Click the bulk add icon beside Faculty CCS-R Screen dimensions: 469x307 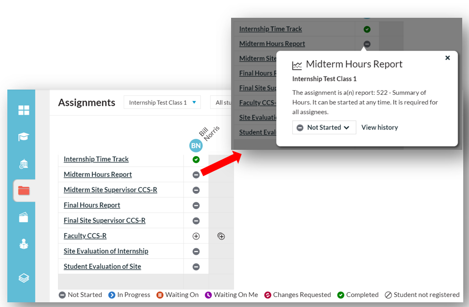click(221, 236)
